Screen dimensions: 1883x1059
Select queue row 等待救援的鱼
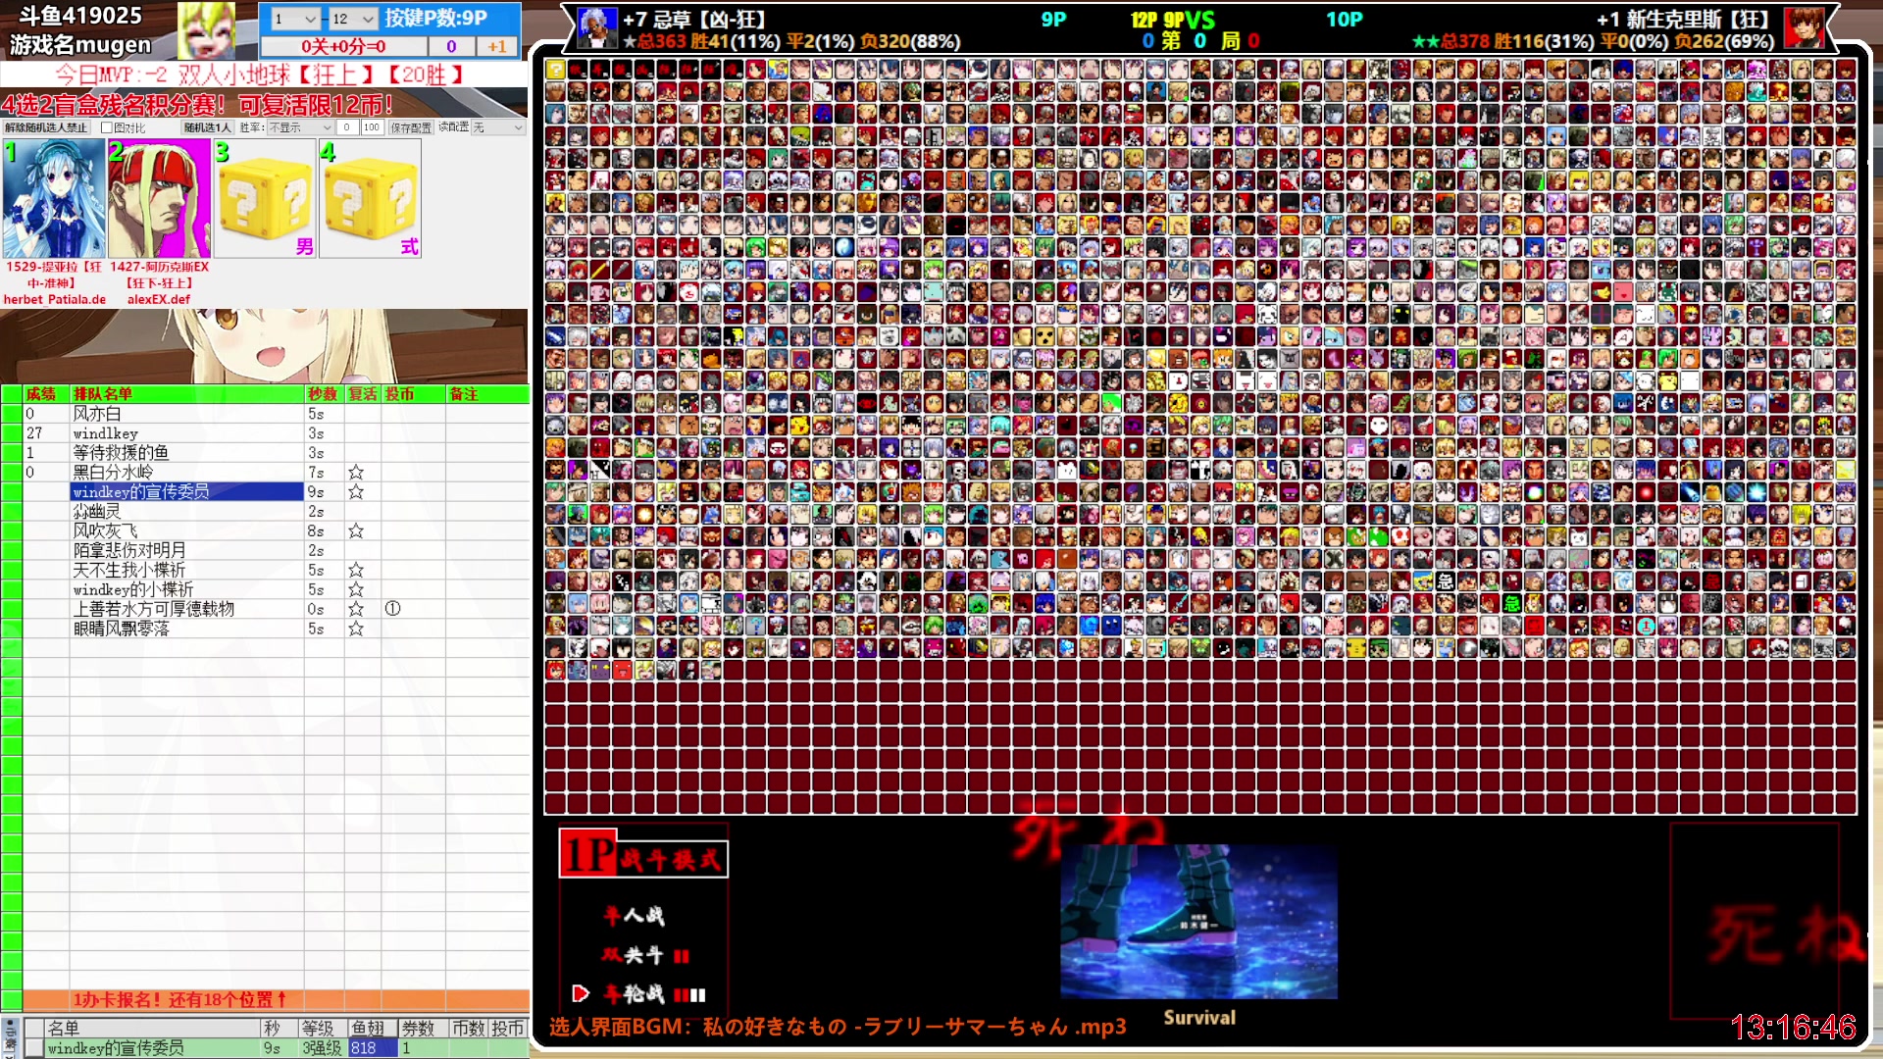(186, 453)
